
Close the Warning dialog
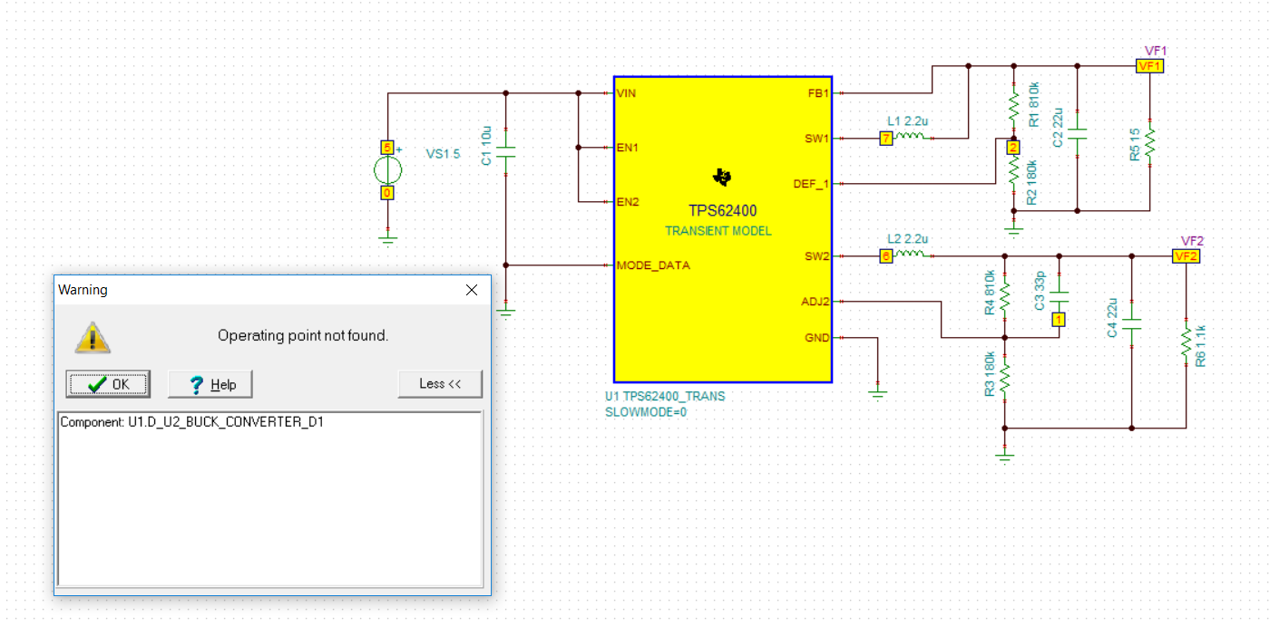(x=471, y=290)
